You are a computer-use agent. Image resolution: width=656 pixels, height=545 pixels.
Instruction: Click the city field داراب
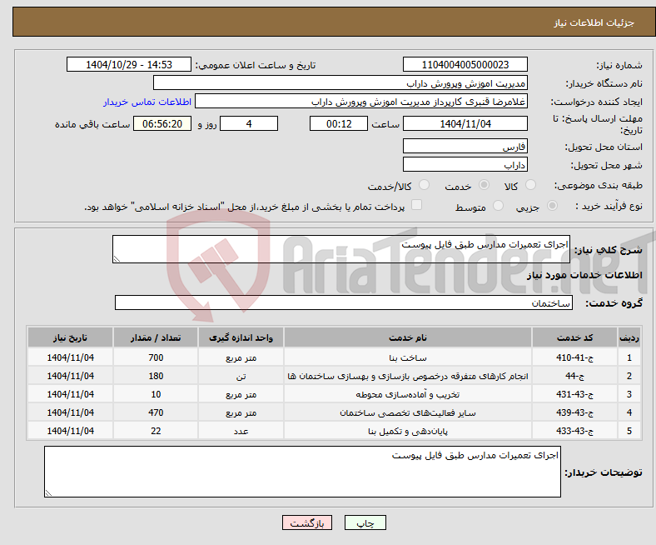pyautogui.click(x=465, y=164)
